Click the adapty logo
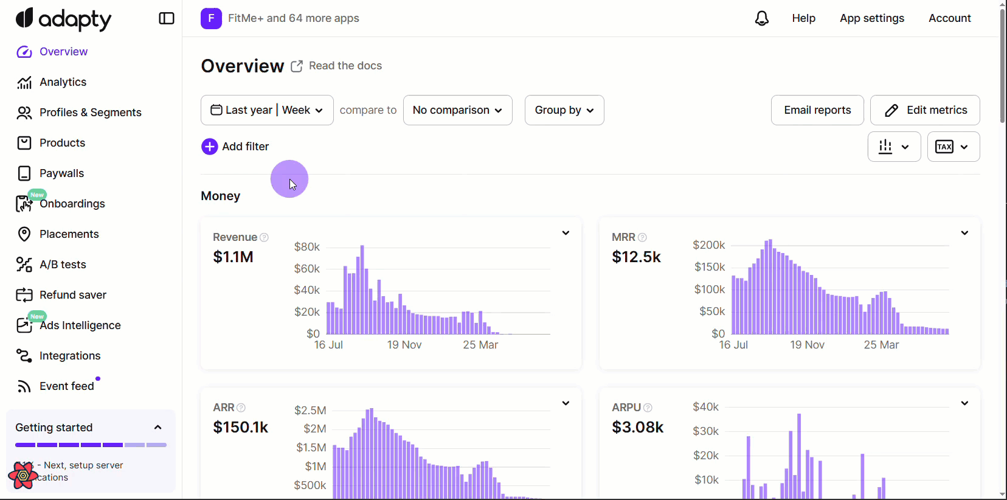 [x=63, y=19]
